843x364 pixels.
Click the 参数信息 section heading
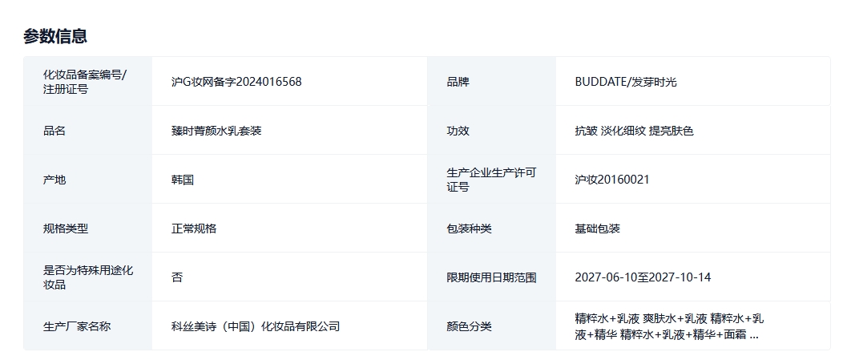coord(55,36)
